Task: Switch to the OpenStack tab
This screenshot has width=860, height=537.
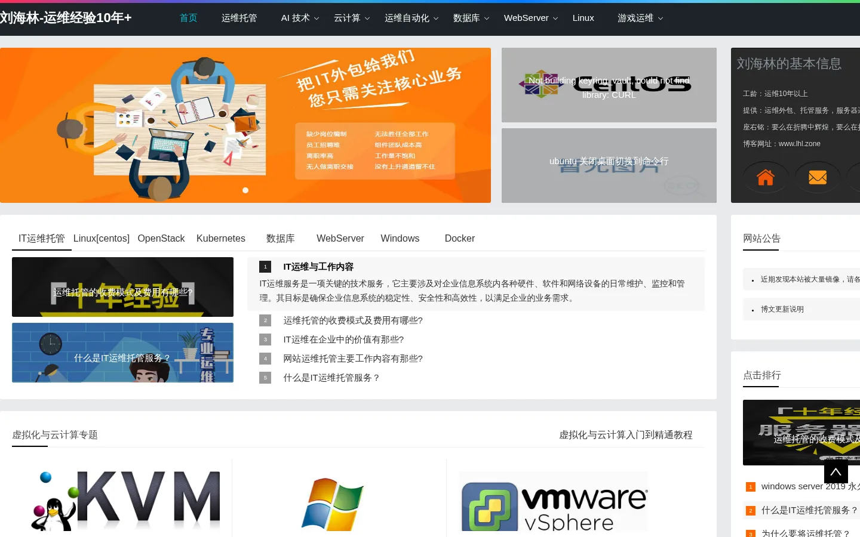Action: pyautogui.click(x=161, y=239)
